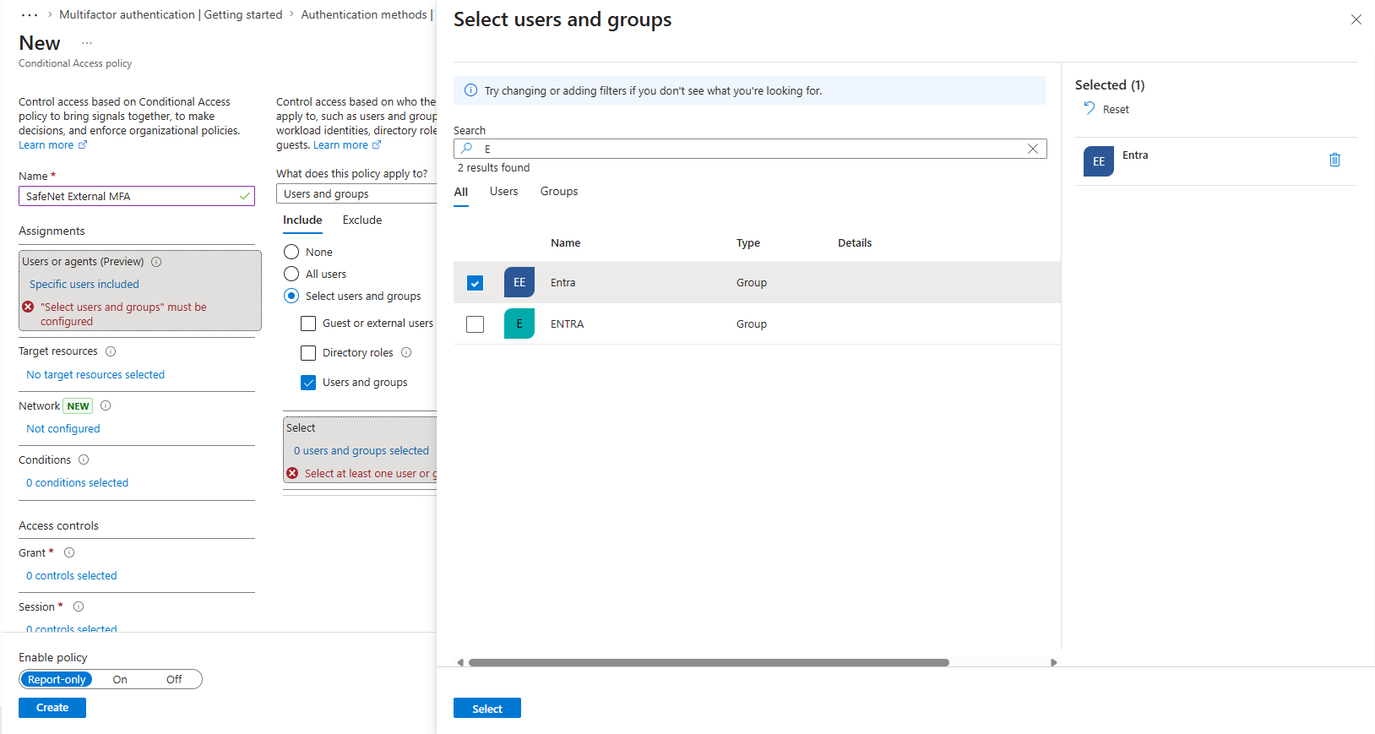1375x734 pixels.
Task: Switch to the Groups tab
Action: (x=559, y=192)
